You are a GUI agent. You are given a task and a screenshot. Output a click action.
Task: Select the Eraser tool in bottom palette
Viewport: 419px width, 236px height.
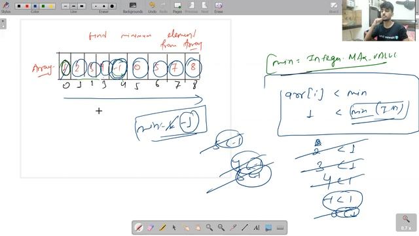pyautogui.click(x=151, y=227)
